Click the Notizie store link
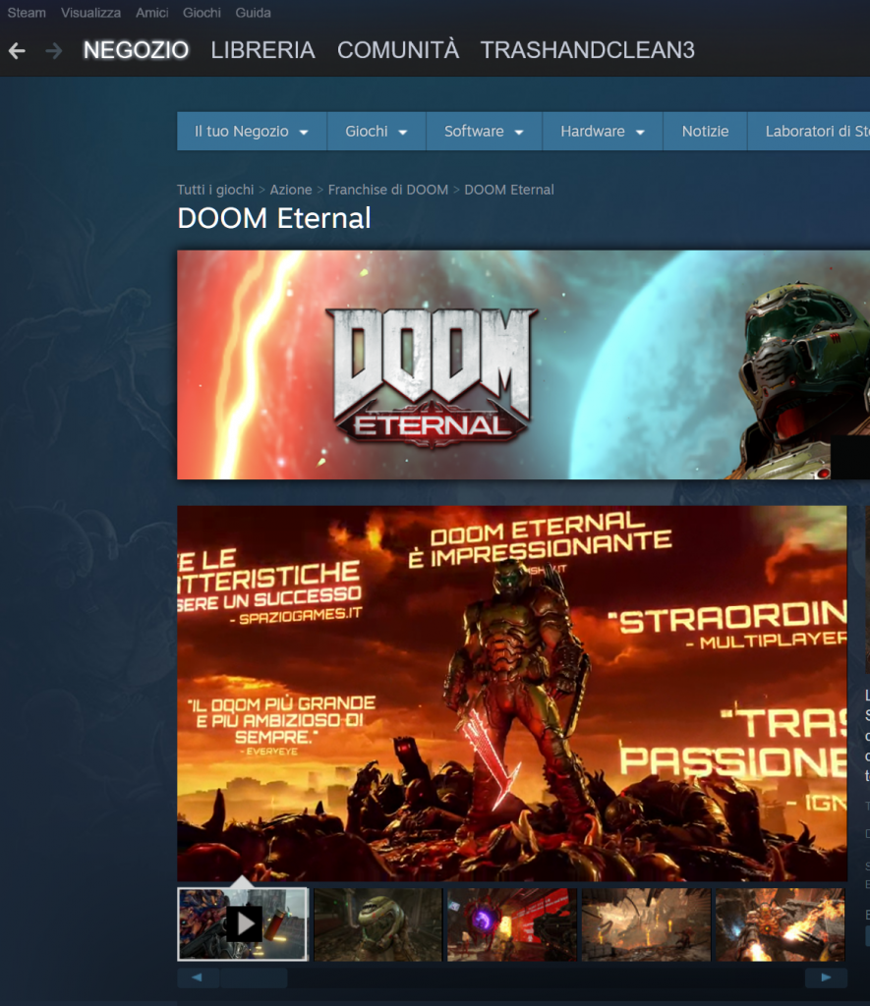Viewport: 870px width, 1006px height. tap(705, 132)
